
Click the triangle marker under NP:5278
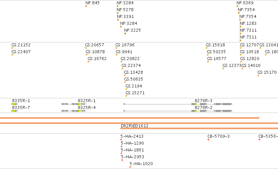tap(117, 13)
